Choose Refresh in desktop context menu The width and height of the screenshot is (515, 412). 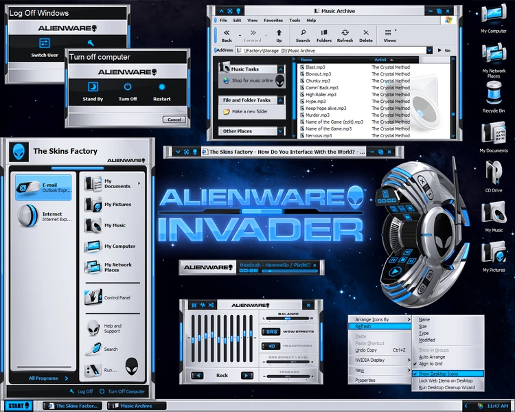point(380,326)
